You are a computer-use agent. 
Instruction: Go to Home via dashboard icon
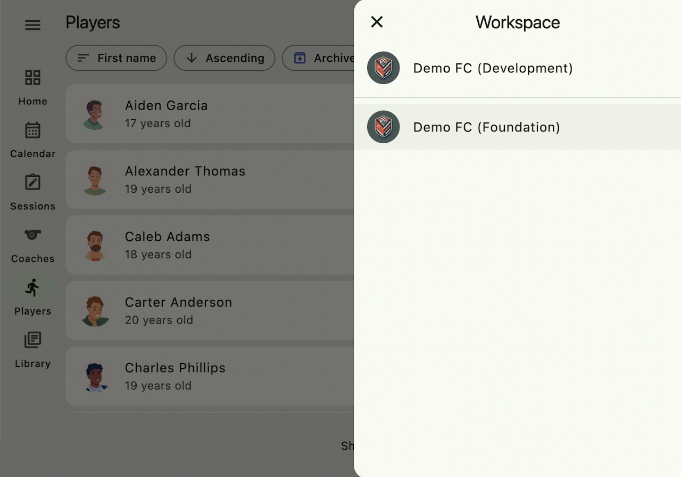tap(32, 78)
